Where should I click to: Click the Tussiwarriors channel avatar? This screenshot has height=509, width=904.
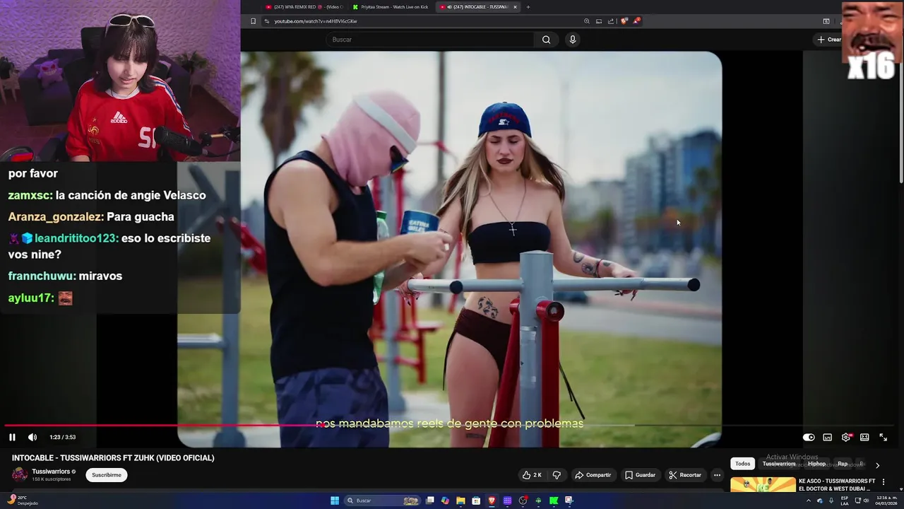pos(20,475)
